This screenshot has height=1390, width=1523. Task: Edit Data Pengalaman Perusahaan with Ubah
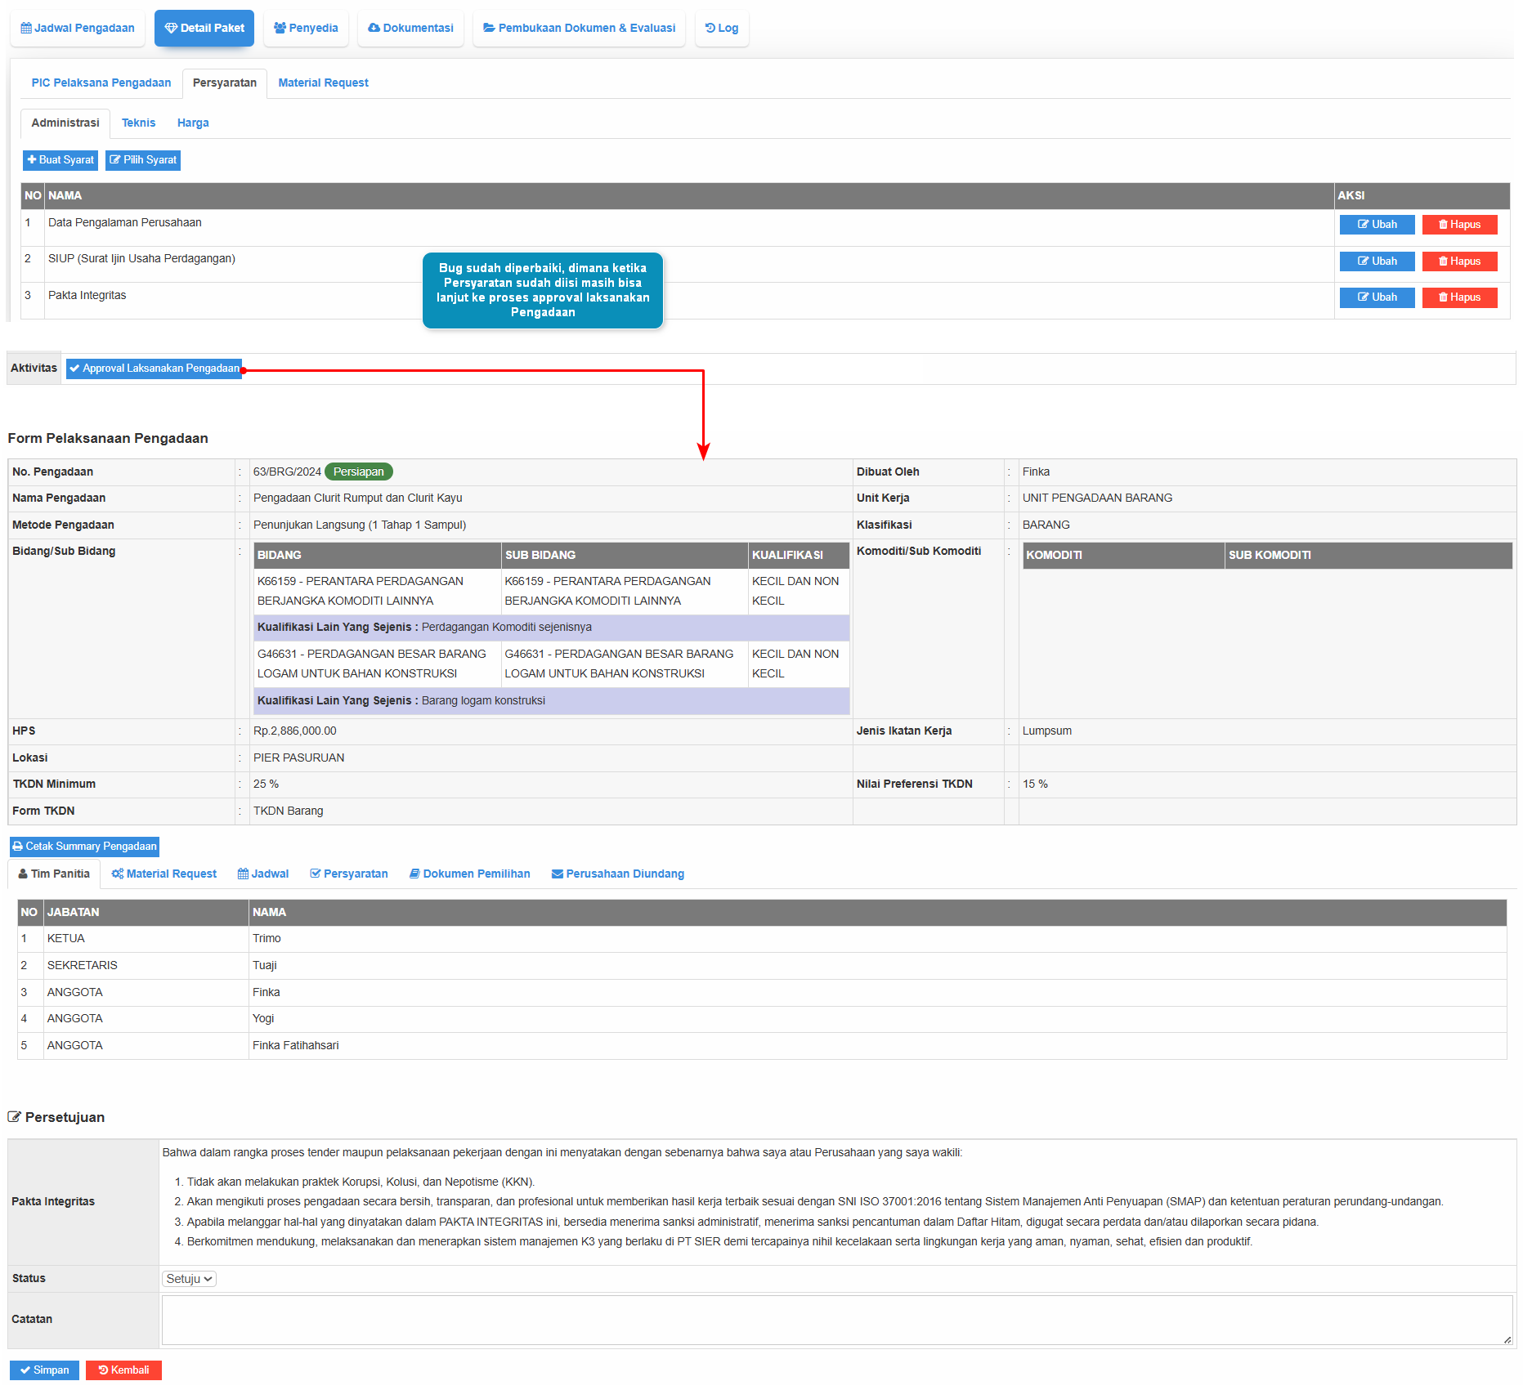click(x=1377, y=225)
